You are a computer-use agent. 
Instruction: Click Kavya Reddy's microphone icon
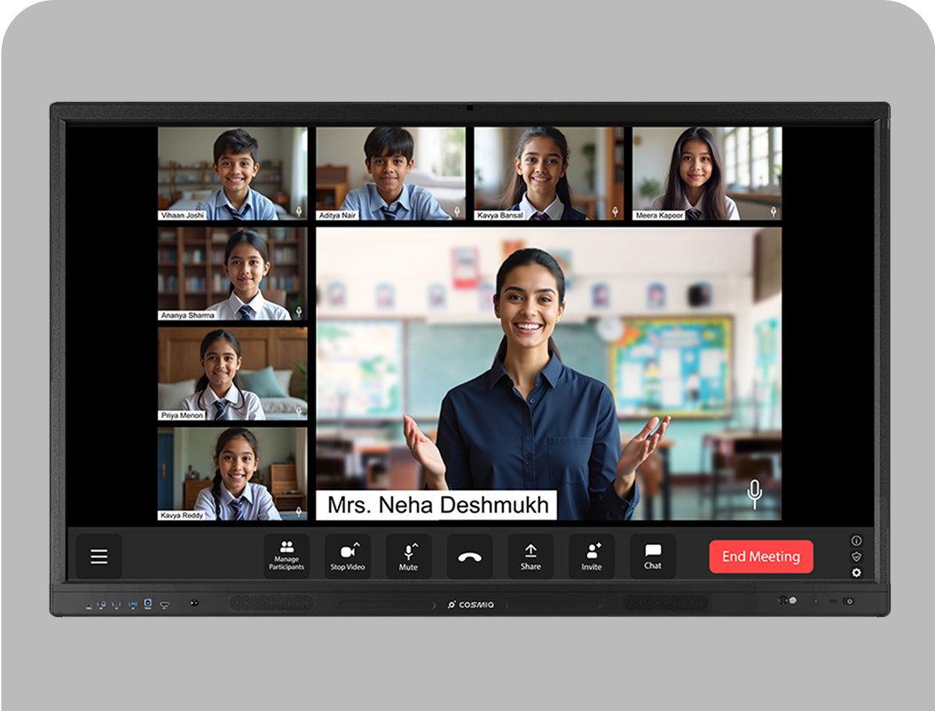[299, 511]
